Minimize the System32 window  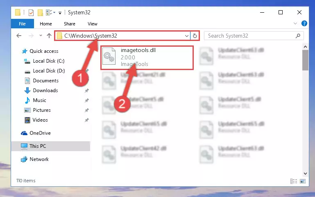coord(262,12)
